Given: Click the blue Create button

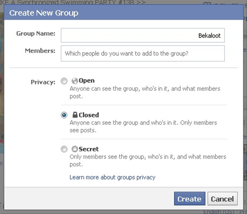Looking at the screenshot, I should [x=190, y=199].
